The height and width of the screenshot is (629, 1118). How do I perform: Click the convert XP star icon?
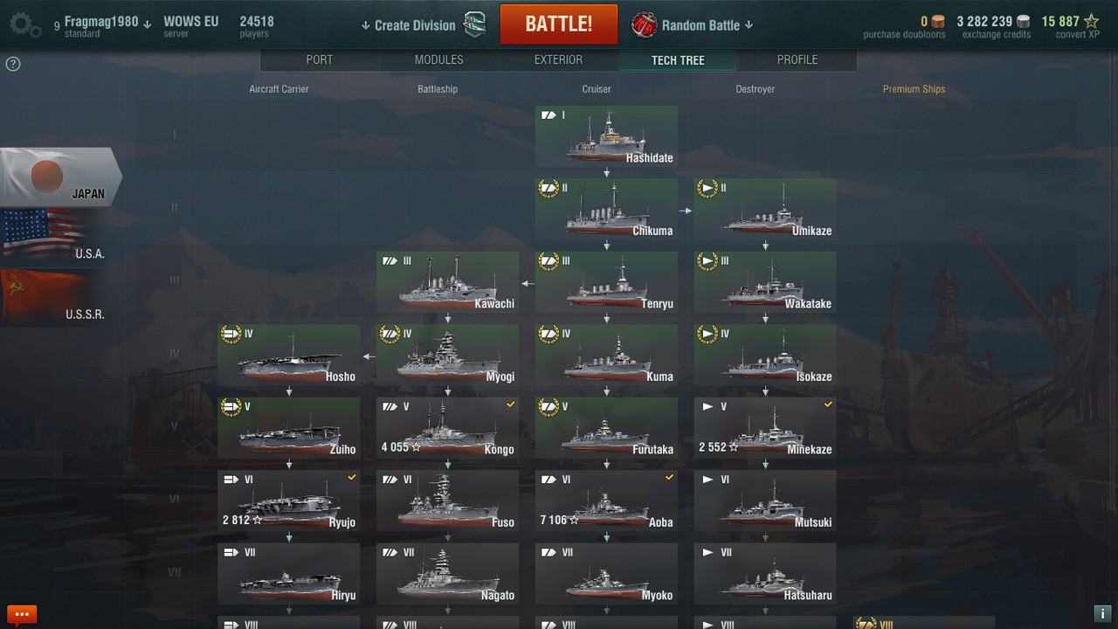[x=1092, y=21]
